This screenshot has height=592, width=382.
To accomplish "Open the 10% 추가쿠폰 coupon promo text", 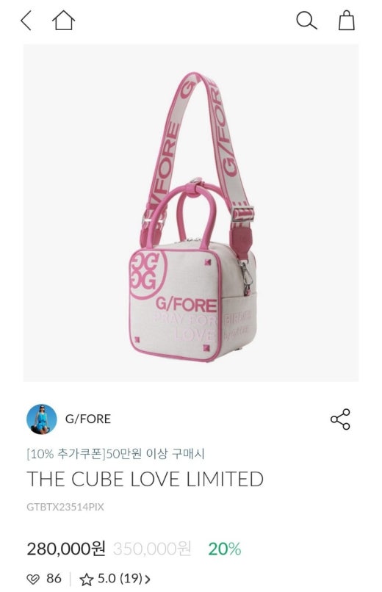I will click(115, 454).
